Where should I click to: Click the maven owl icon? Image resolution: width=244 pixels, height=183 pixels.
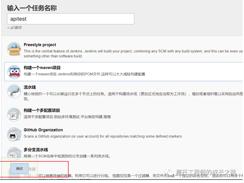(14, 72)
